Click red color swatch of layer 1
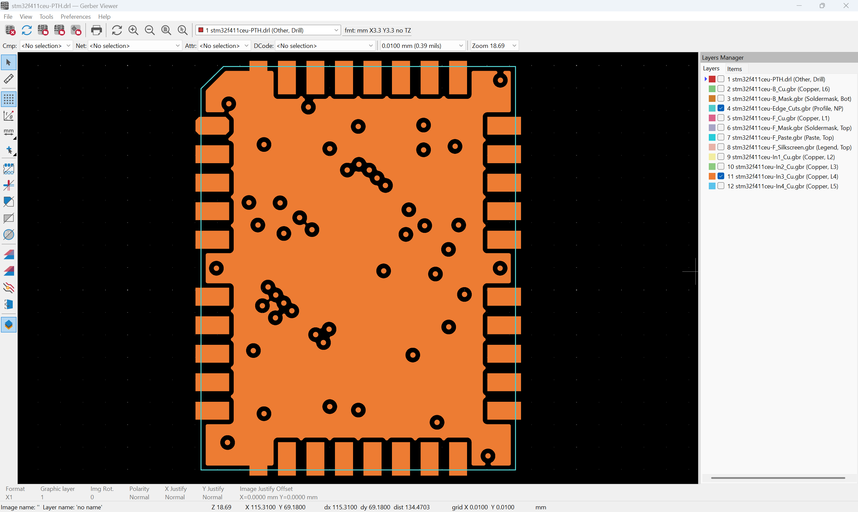 tap(712, 79)
